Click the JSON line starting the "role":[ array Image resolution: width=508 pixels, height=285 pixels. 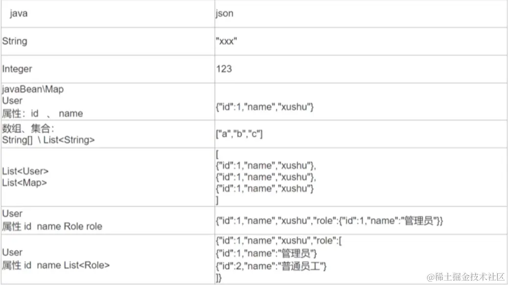(281, 241)
